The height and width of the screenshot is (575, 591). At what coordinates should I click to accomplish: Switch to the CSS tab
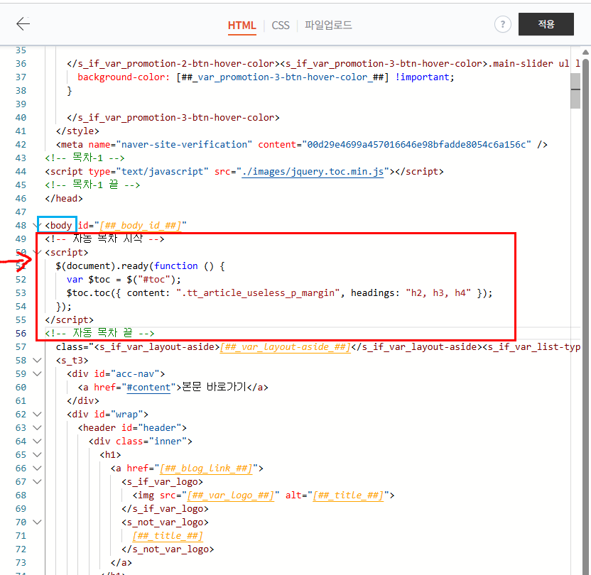click(281, 26)
